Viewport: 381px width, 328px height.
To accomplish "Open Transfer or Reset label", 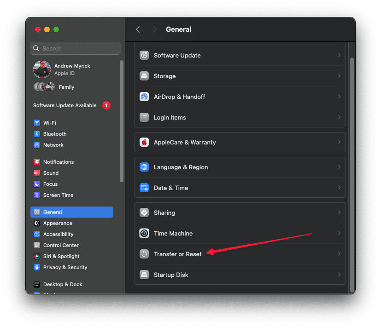I will (x=178, y=254).
